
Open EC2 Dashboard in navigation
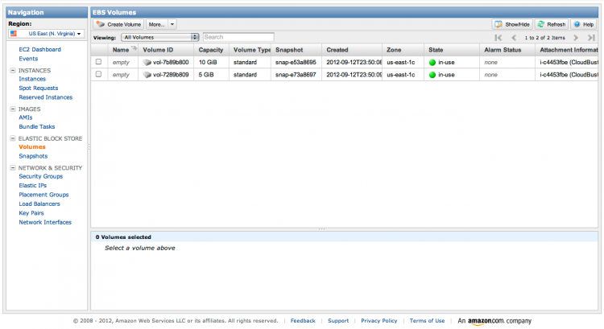(x=39, y=49)
